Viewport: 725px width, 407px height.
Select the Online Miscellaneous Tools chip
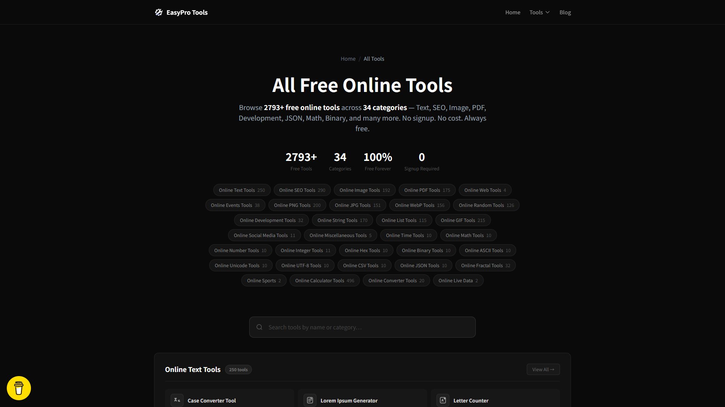[341, 235]
